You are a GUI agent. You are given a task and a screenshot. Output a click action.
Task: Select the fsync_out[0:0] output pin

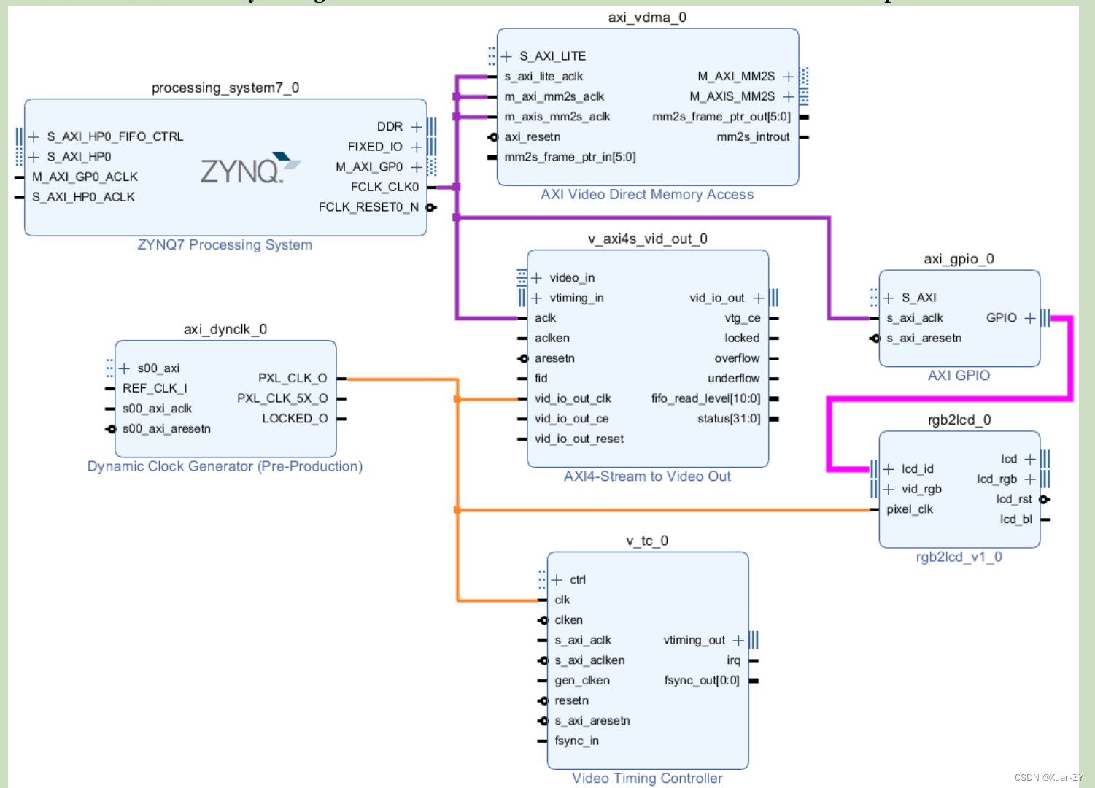[x=702, y=681]
